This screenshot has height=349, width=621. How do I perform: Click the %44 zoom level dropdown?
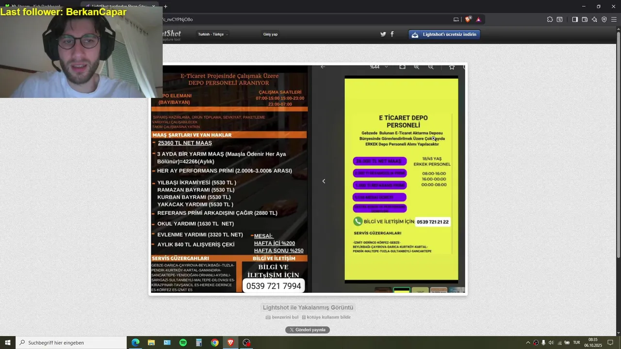coord(379,67)
